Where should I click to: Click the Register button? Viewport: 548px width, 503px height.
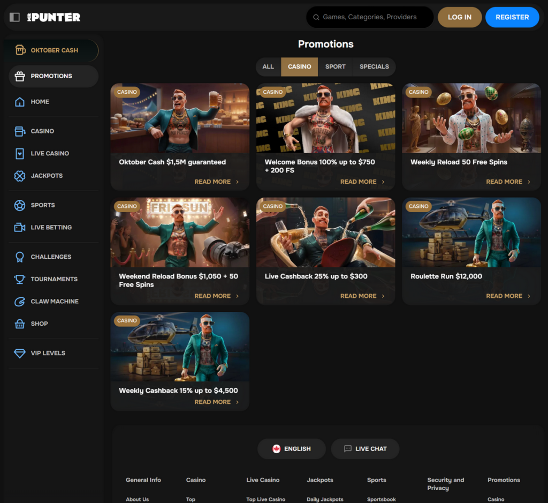click(512, 17)
